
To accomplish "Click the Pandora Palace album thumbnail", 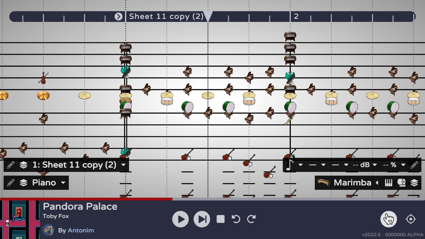I will coord(20,220).
